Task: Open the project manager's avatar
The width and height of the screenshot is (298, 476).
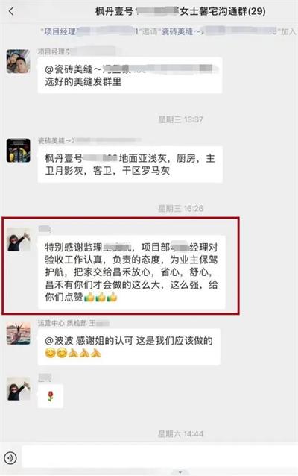Action: coord(18,61)
